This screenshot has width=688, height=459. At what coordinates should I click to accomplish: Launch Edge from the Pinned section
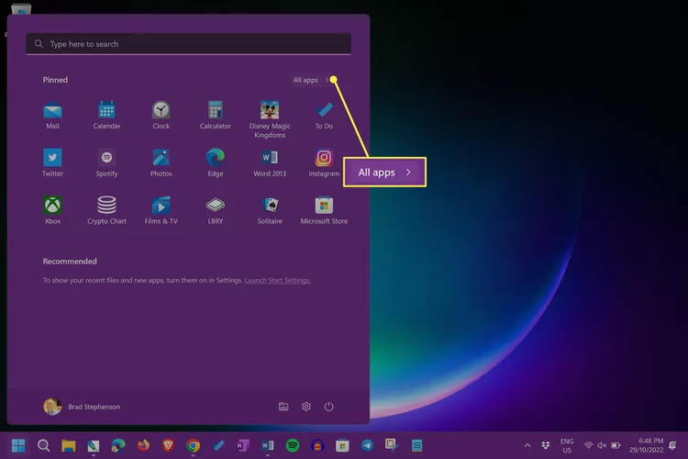click(x=215, y=162)
